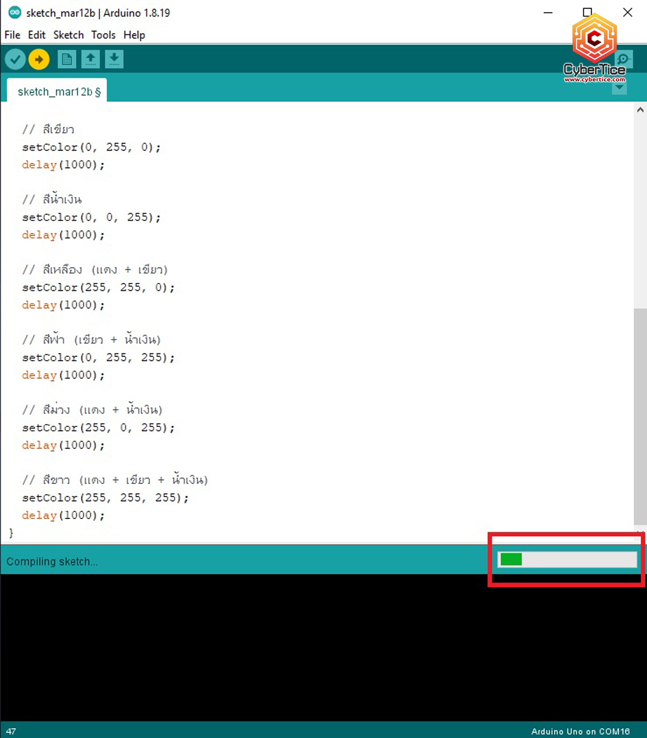This screenshot has height=738, width=647.
Task: Save the sketch using Save icon
Action: 114,59
